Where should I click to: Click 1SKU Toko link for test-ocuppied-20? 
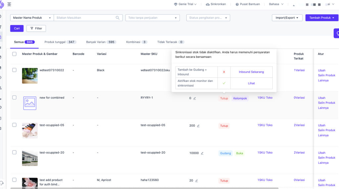pos(265,153)
